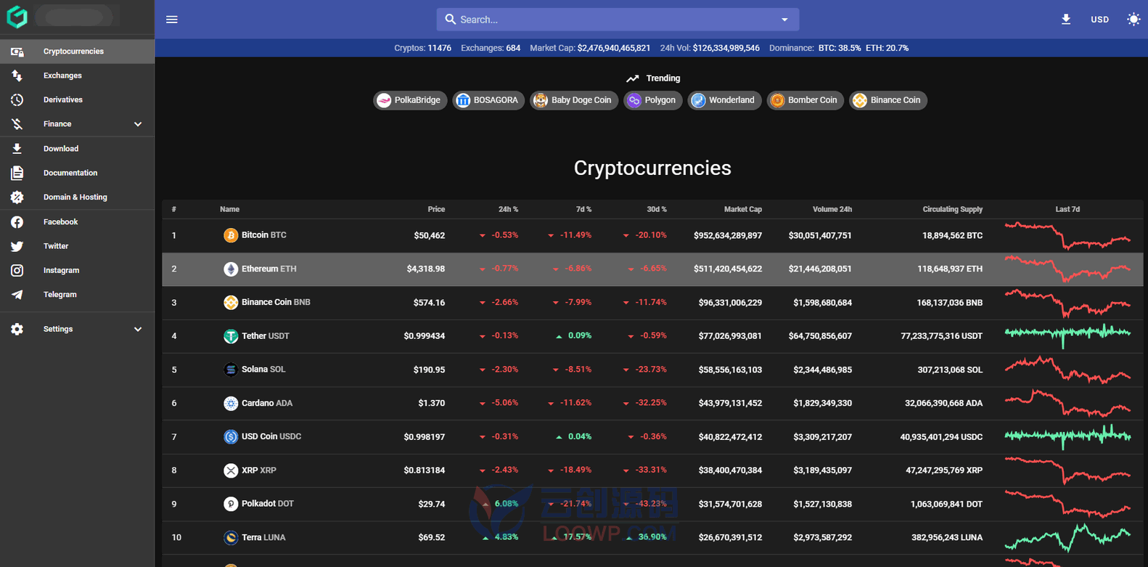Click the XRP coin icon
Image resolution: width=1148 pixels, height=567 pixels.
[231, 470]
